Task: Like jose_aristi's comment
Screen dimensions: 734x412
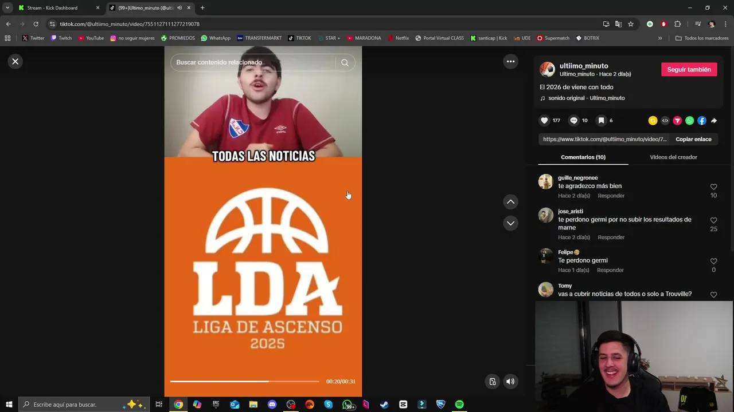Action: click(713, 220)
